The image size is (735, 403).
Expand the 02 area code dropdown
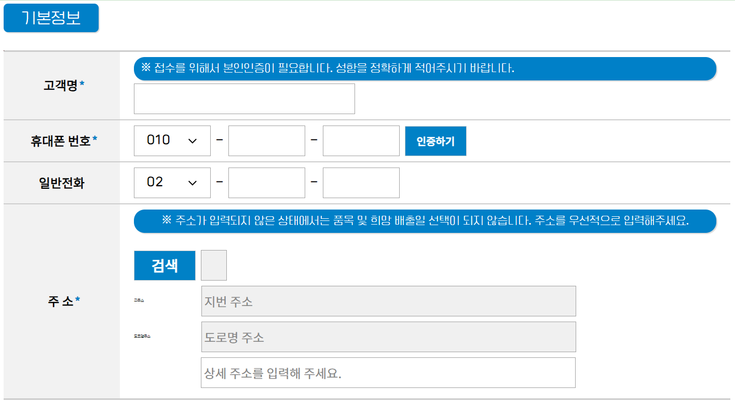(x=172, y=183)
